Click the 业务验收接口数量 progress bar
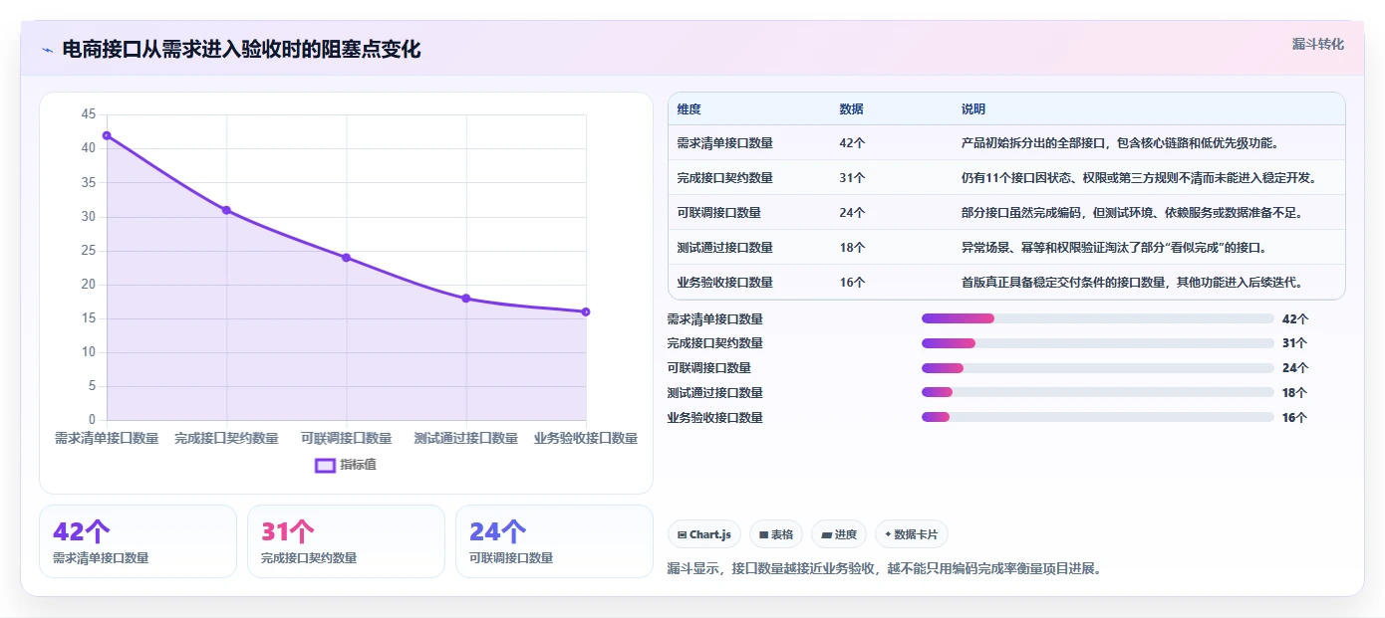The height and width of the screenshot is (618, 1385). coord(1098,417)
